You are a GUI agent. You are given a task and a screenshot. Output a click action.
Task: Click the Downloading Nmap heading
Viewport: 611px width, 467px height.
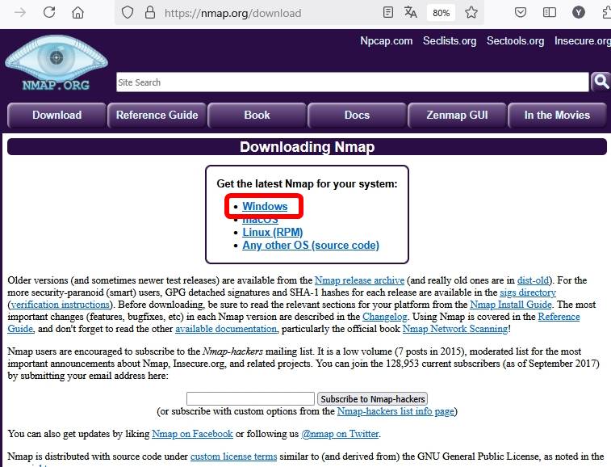tap(307, 147)
